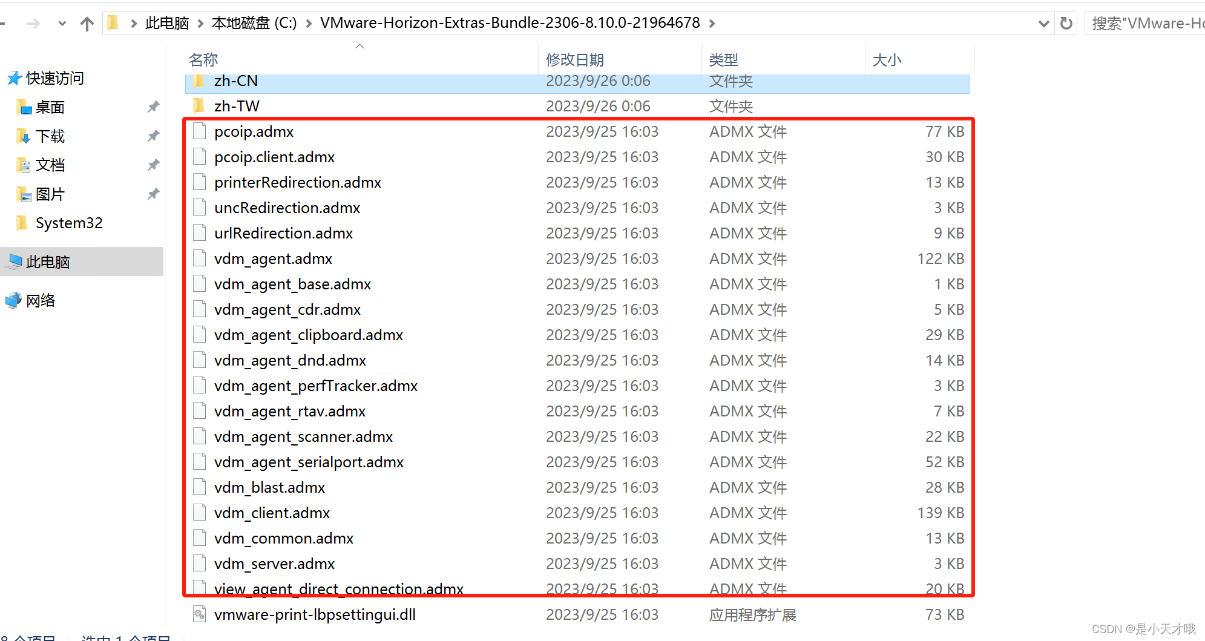Select pcoip.client.admx file icon

point(199,157)
